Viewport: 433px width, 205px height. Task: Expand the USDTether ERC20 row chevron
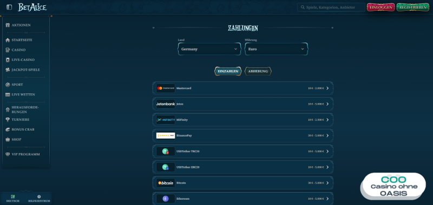tap(327, 167)
